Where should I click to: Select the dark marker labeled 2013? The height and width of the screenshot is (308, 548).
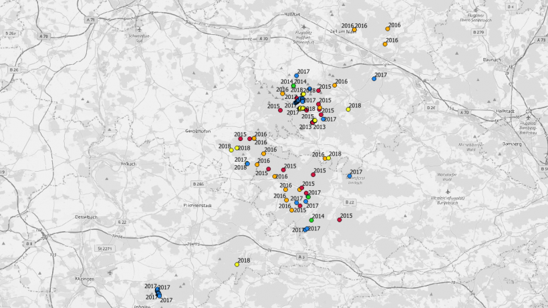[313, 122]
